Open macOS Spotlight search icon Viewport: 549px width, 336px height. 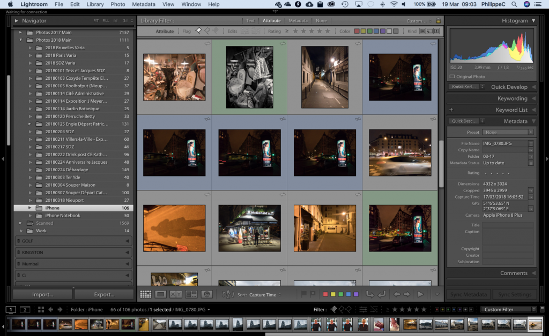pos(514,4)
